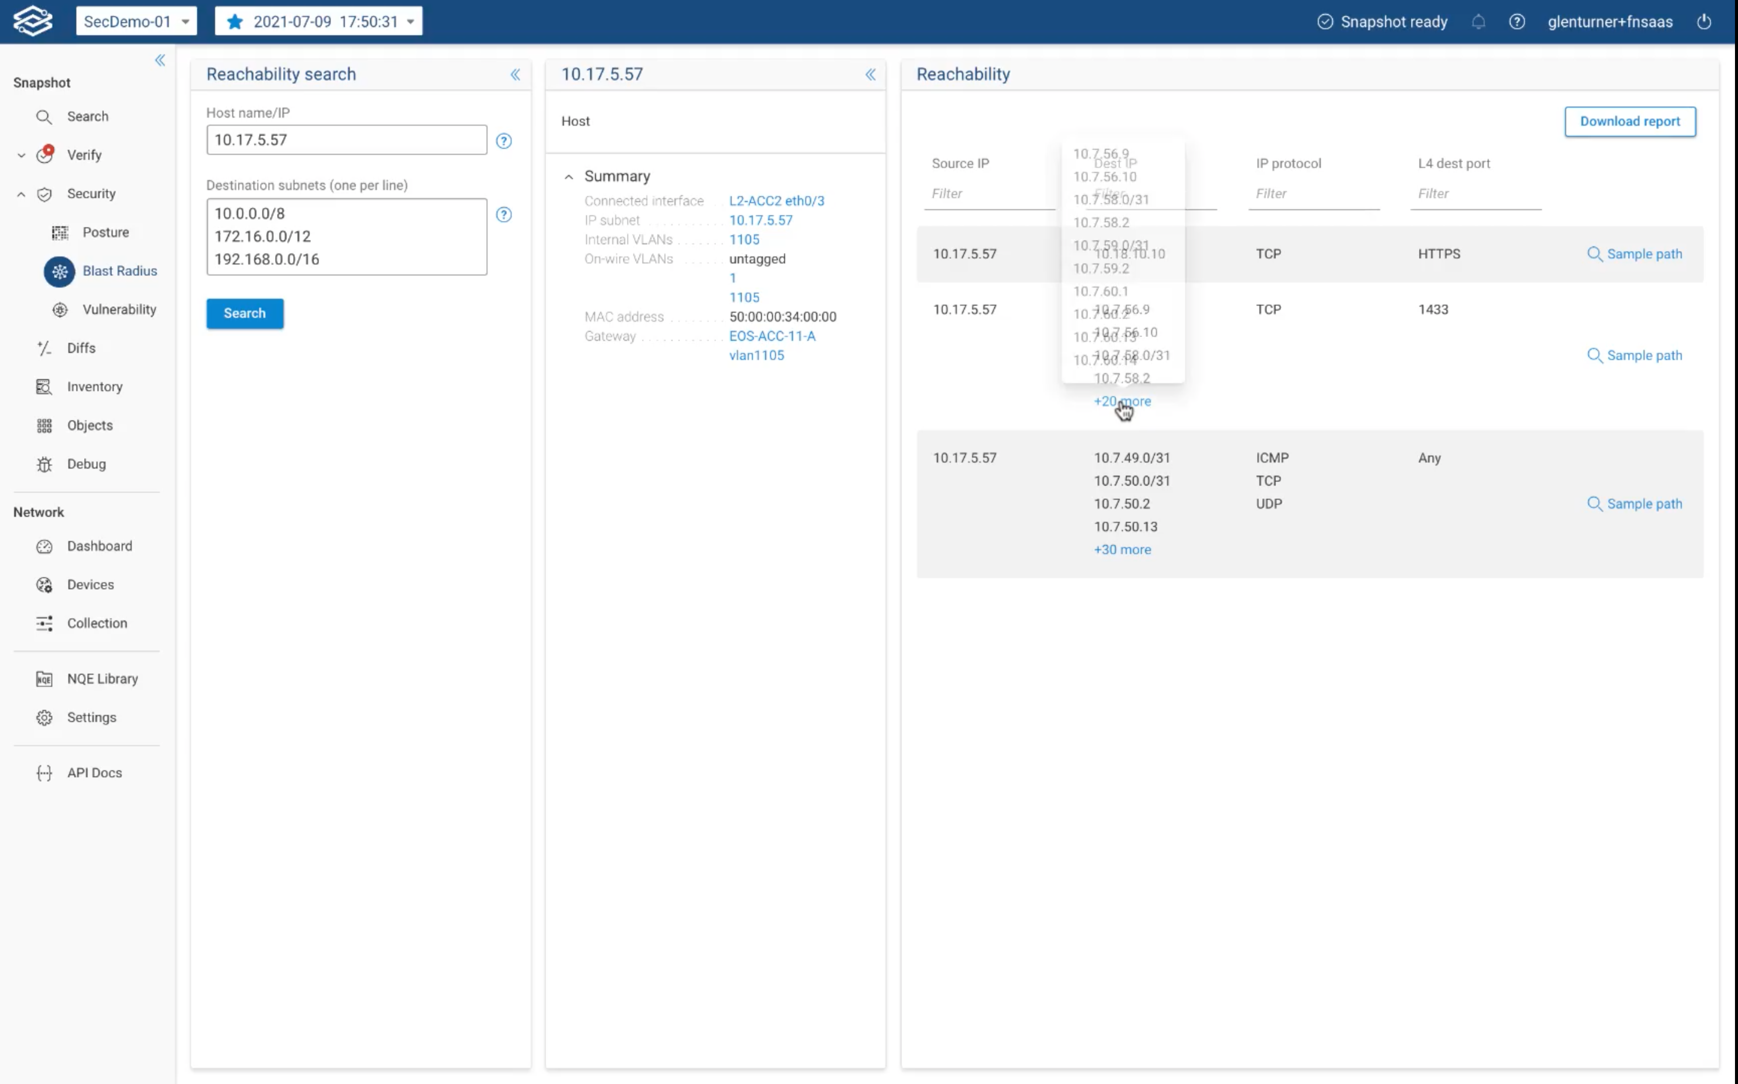Collapse the Reachability search panel
Screen dimensions: 1738x1084
point(515,74)
